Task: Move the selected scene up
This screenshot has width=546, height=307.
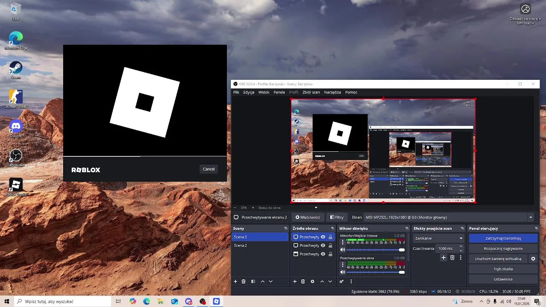Action: pos(262,281)
